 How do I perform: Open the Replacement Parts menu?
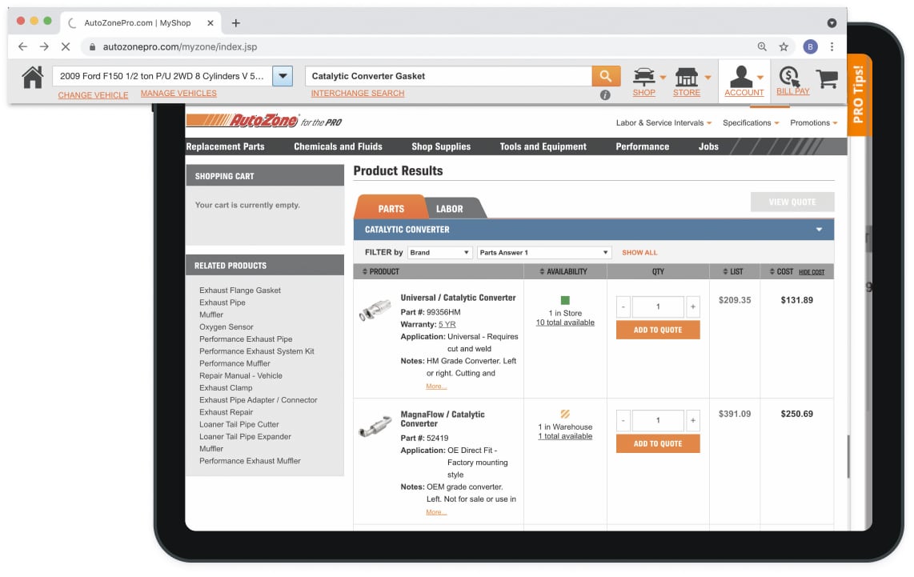225,147
